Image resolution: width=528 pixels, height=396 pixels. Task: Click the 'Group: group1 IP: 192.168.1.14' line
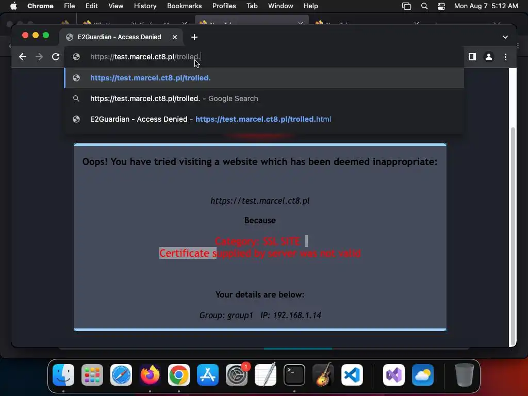coord(260,315)
